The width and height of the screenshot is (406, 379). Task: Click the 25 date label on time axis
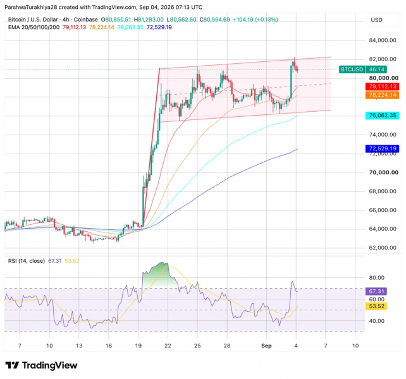pyautogui.click(x=197, y=346)
